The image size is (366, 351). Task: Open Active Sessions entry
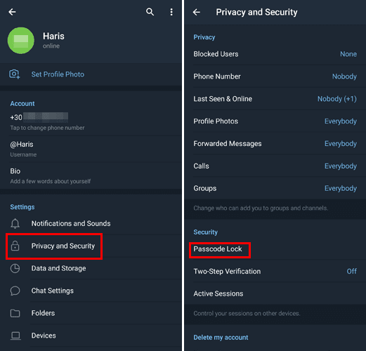[275, 293]
